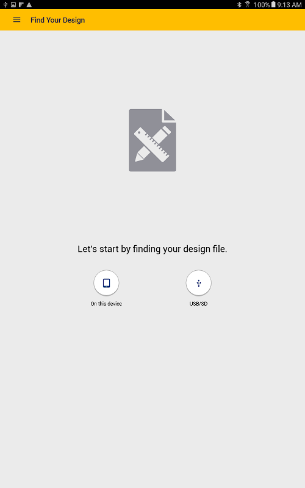The height and width of the screenshot is (488, 305).
Task: Click the 'Find Your Design' title
Action: (x=57, y=20)
